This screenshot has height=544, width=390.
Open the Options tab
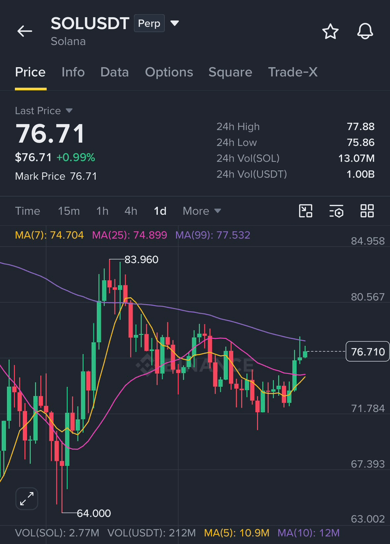coord(169,72)
